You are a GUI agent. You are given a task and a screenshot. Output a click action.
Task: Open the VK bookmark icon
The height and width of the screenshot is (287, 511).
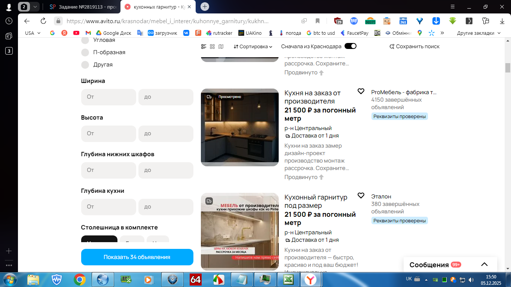pos(186,33)
